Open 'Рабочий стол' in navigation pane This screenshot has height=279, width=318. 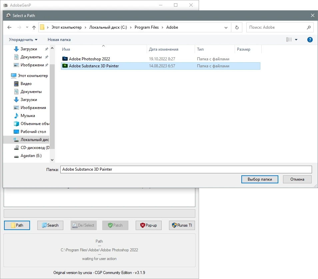[x=33, y=132]
